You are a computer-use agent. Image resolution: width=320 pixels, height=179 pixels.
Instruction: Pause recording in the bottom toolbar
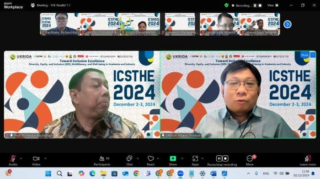pos(219,158)
